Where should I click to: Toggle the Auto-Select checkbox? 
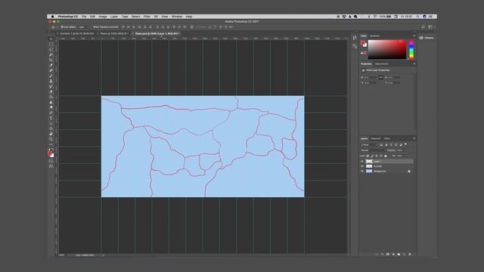62,27
